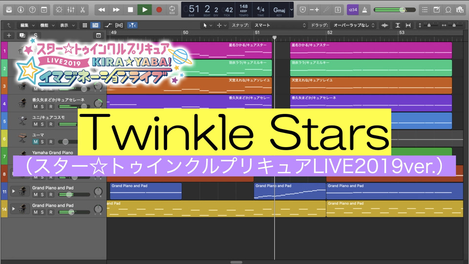Open the Editors with the scissors icon
The height and width of the screenshot is (264, 469).
tap(83, 10)
